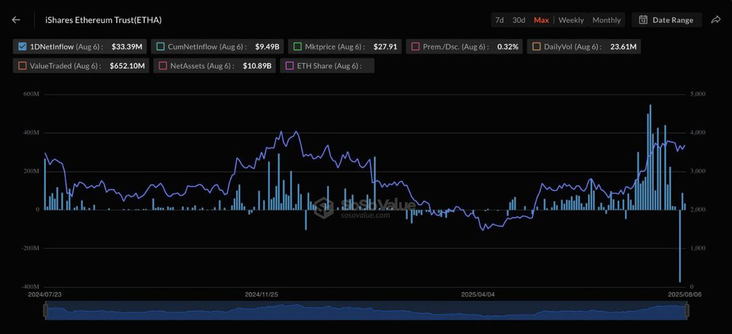Click the 23.61M daily volume value
The width and height of the screenshot is (732, 334).
pyautogui.click(x=623, y=46)
